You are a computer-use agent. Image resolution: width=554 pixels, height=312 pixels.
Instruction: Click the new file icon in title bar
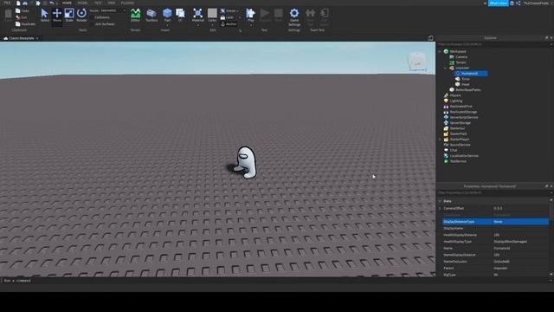(x=18, y=3)
